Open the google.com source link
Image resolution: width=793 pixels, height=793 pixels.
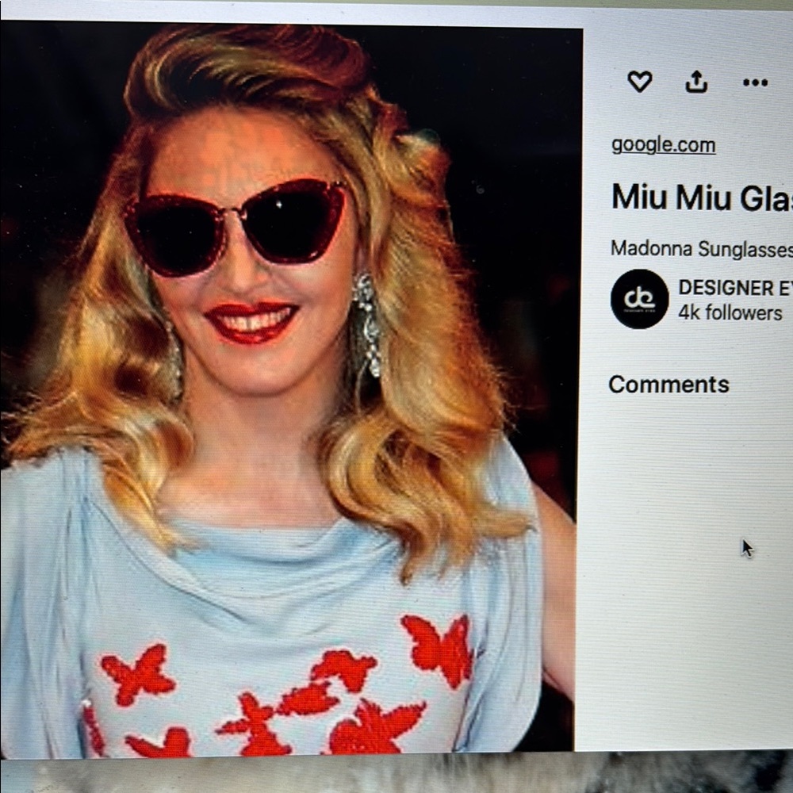[x=664, y=145]
